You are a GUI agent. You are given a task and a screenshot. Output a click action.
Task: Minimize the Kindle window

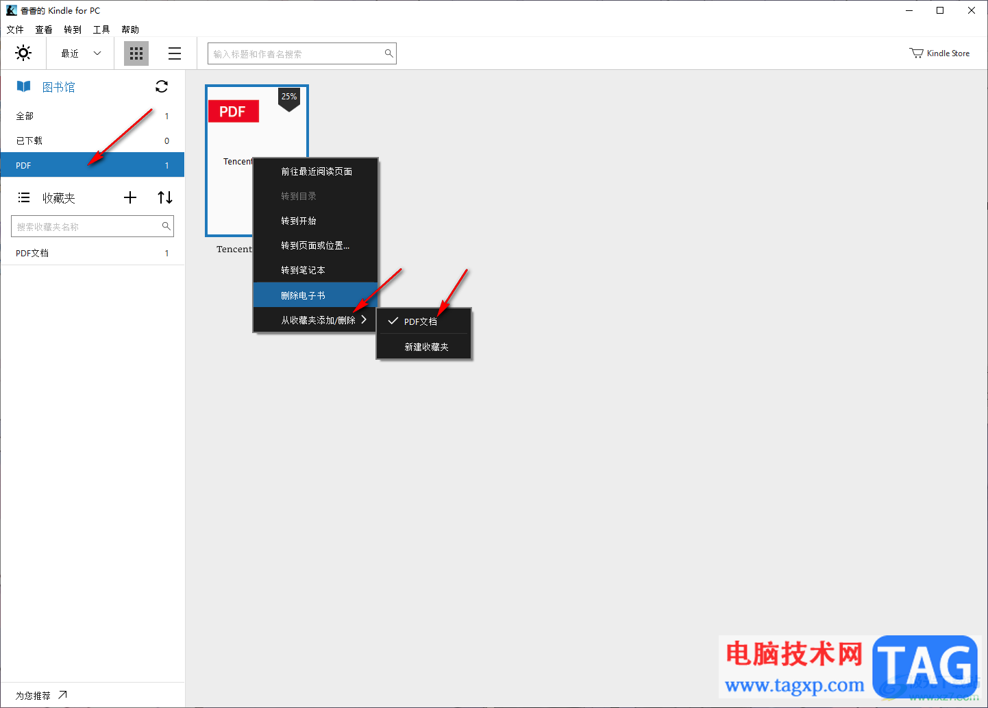click(909, 10)
